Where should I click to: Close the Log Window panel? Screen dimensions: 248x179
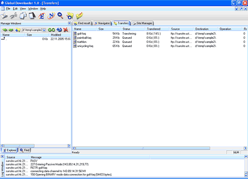[2, 157]
